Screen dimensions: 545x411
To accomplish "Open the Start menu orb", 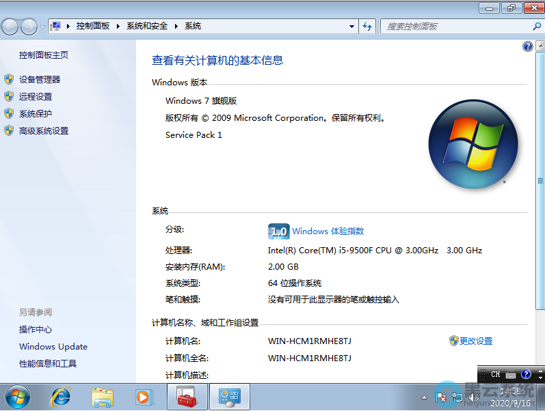I will point(17,396).
